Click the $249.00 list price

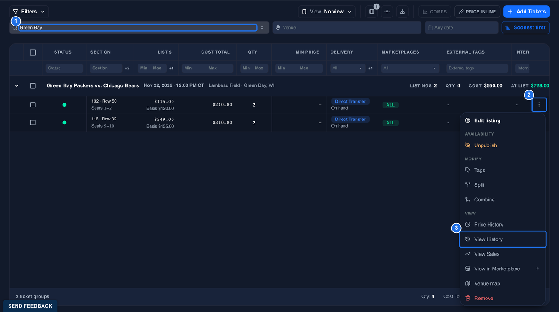pos(164,120)
